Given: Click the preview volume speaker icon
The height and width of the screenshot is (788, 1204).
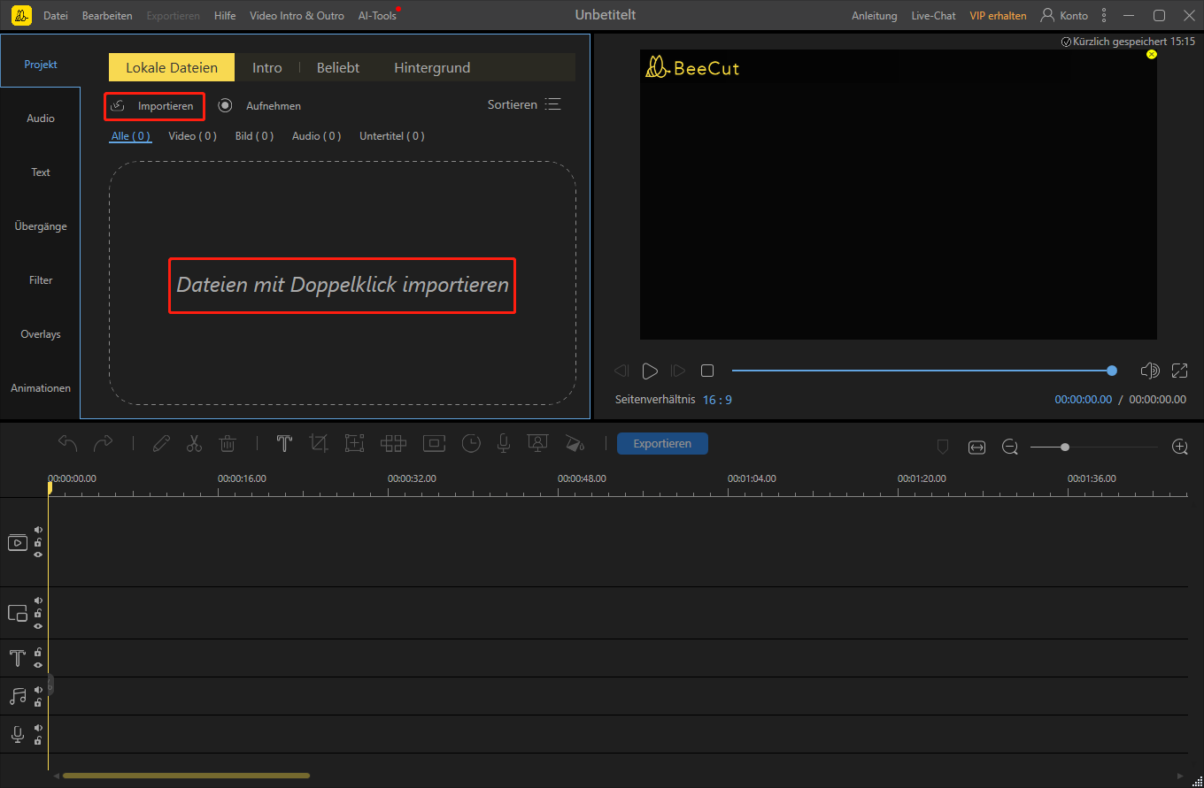Looking at the screenshot, I should coord(1150,371).
